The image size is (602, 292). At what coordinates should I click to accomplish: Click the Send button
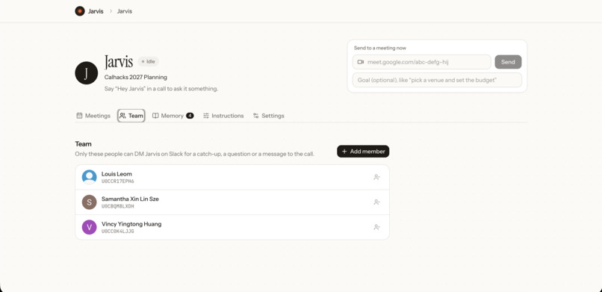(x=508, y=62)
